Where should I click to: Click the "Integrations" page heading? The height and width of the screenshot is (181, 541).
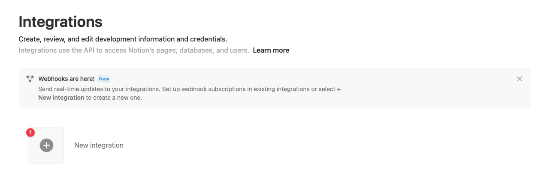point(60,22)
